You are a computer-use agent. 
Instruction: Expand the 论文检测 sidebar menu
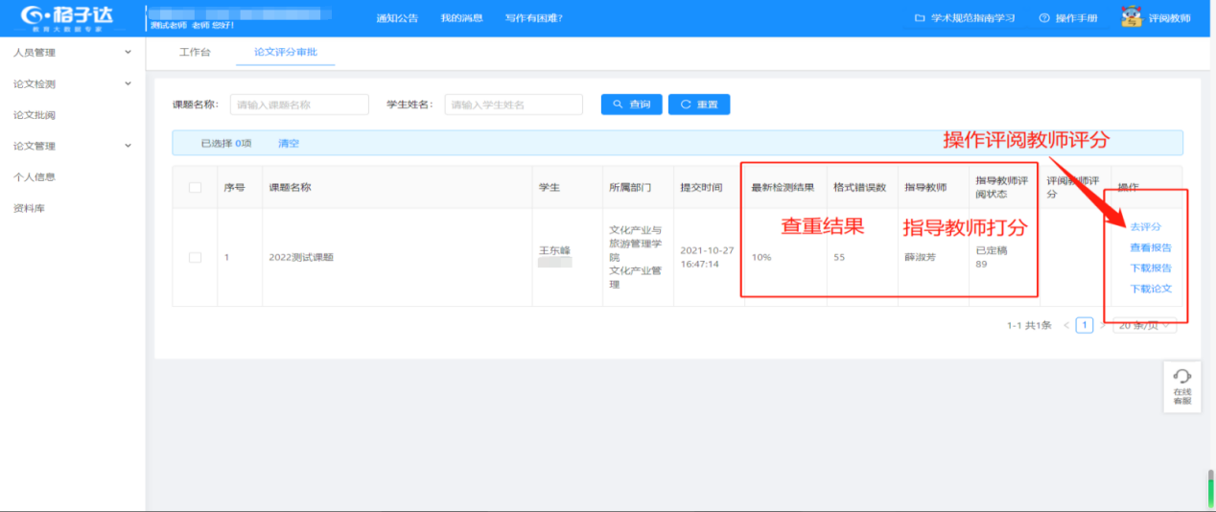point(72,84)
